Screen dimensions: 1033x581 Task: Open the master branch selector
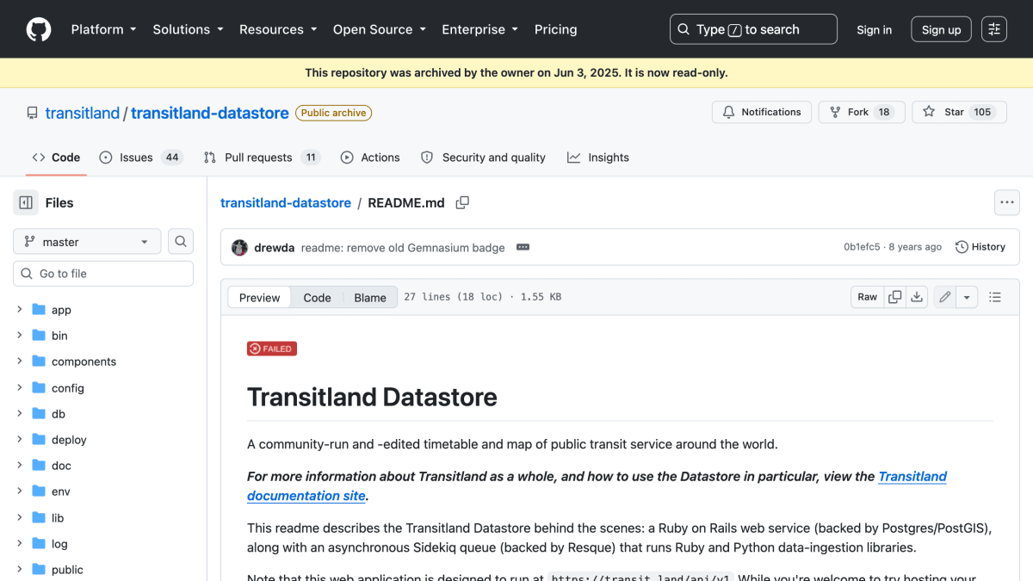87,242
